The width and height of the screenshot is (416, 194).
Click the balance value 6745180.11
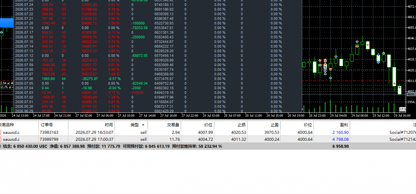164,5
